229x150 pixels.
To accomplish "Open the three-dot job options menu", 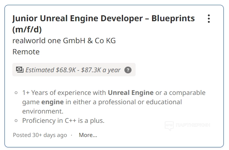I will [209, 19].
